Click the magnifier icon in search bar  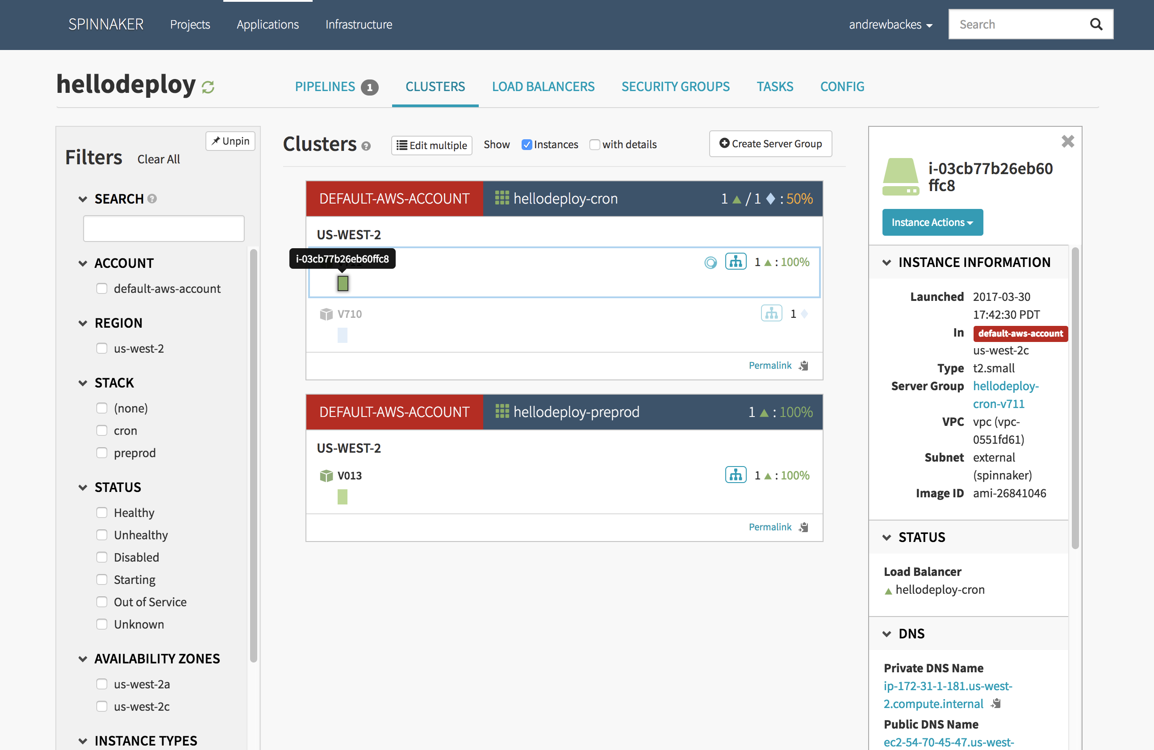coord(1096,24)
